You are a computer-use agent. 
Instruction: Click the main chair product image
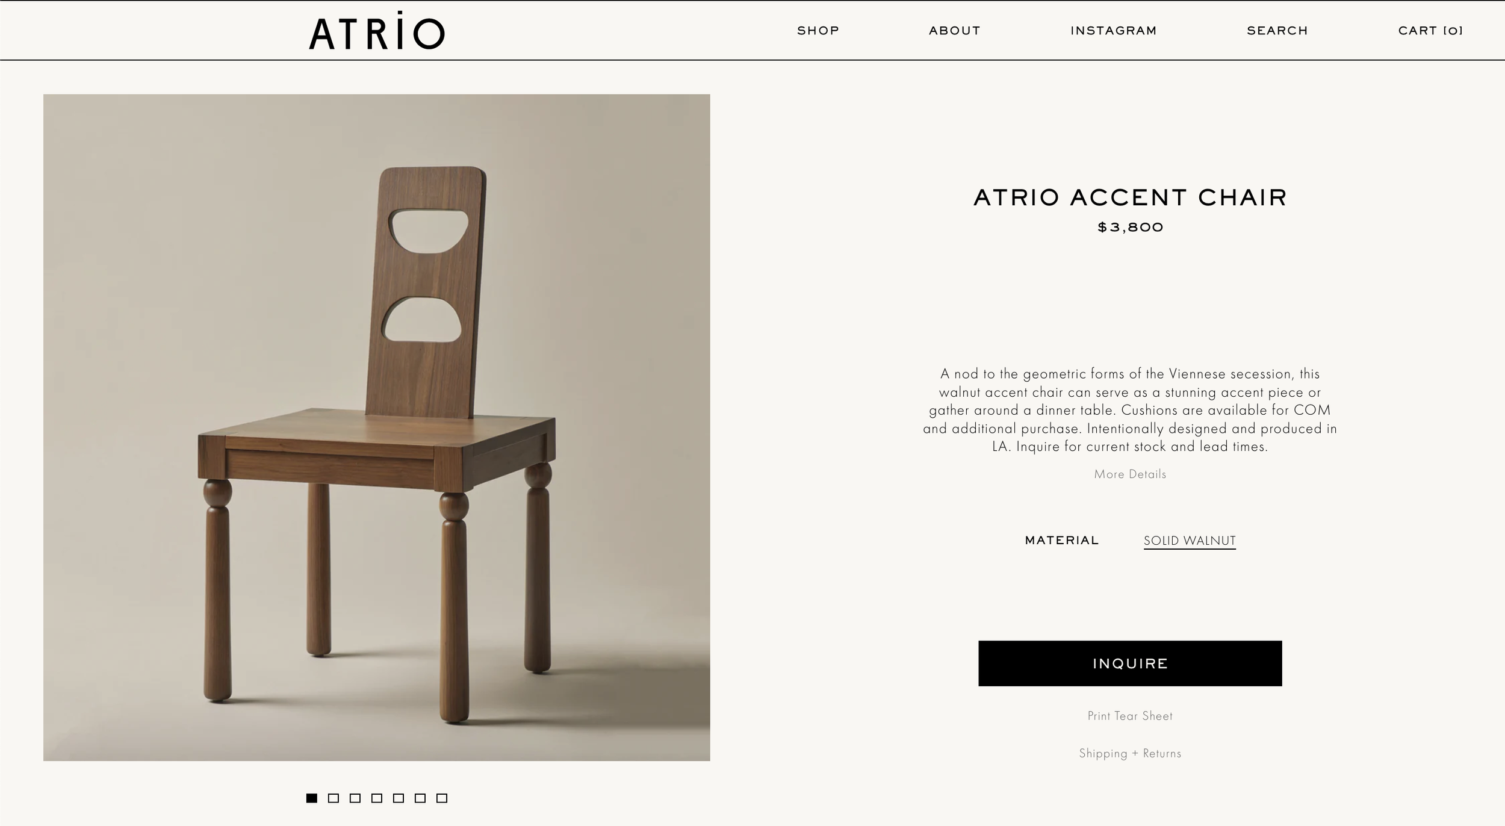pos(377,427)
